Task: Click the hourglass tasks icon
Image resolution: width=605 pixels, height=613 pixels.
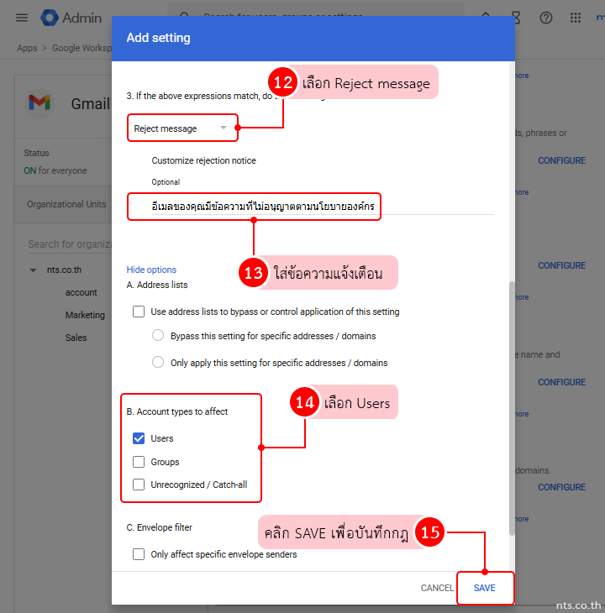Action: coord(516,18)
